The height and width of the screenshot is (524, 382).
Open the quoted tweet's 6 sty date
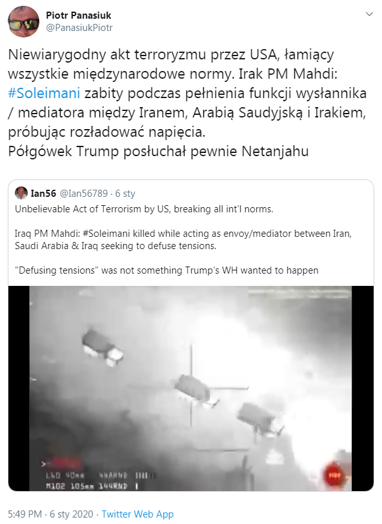tap(125, 193)
